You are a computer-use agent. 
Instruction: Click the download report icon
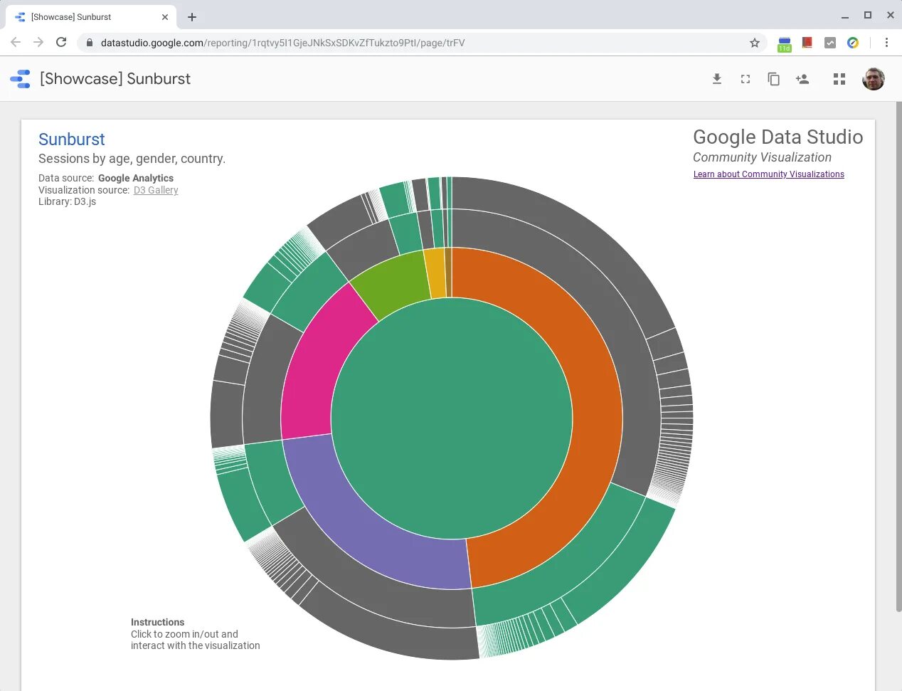[x=717, y=79]
